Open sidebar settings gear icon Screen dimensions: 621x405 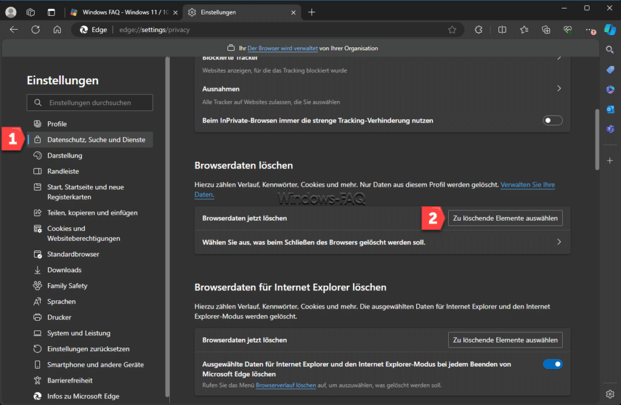click(610, 394)
